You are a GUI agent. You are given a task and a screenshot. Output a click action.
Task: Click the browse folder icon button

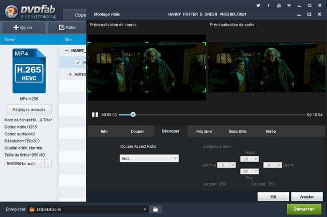[x=155, y=209]
